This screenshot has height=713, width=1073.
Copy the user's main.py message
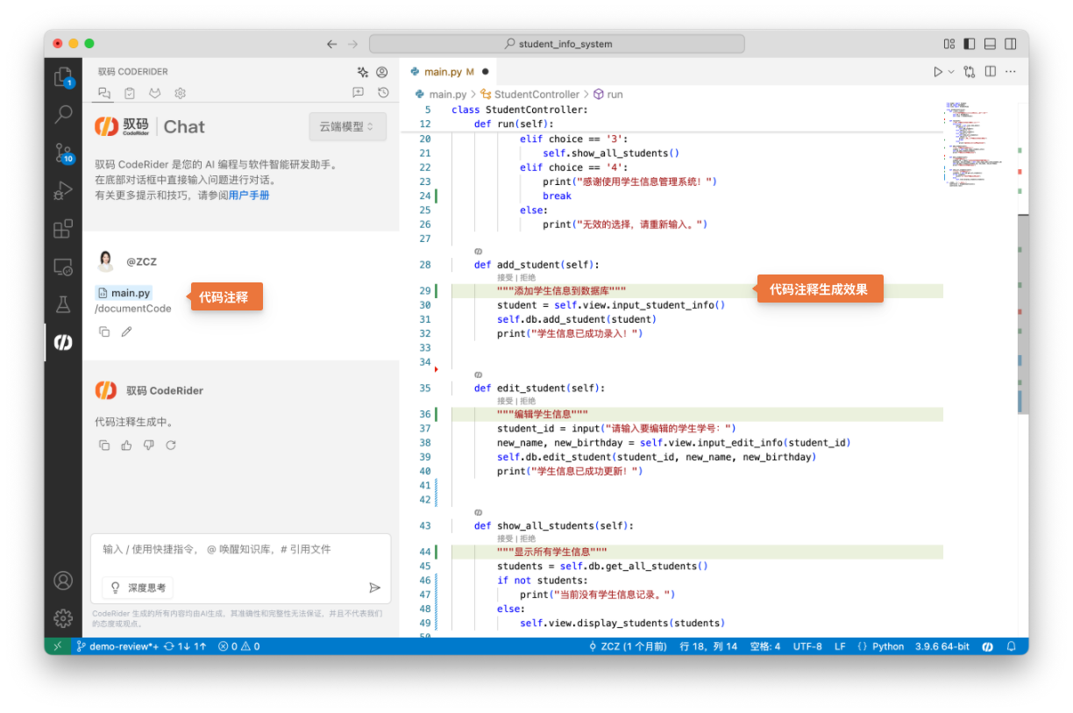104,332
